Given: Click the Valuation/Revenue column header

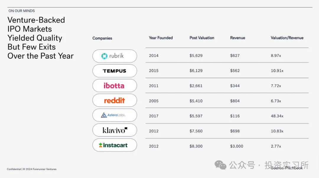Looking at the screenshot, I should point(287,38).
